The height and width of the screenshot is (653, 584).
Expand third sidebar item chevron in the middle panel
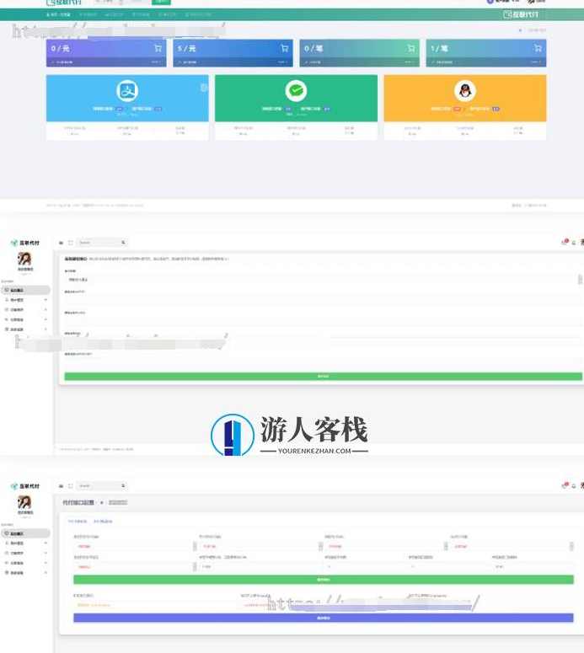tap(46, 310)
